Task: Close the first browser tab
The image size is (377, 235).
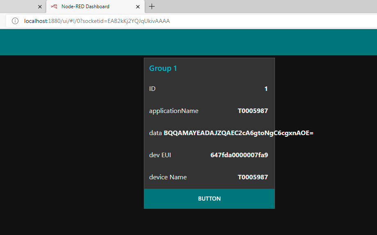Action: [x=40, y=7]
